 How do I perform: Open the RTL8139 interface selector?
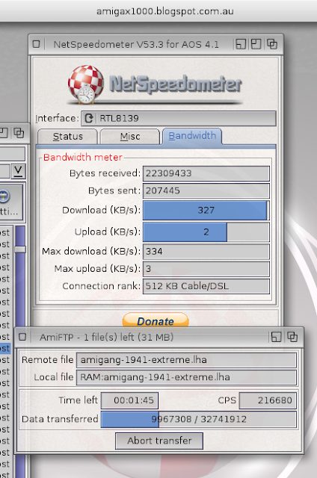tap(179, 118)
